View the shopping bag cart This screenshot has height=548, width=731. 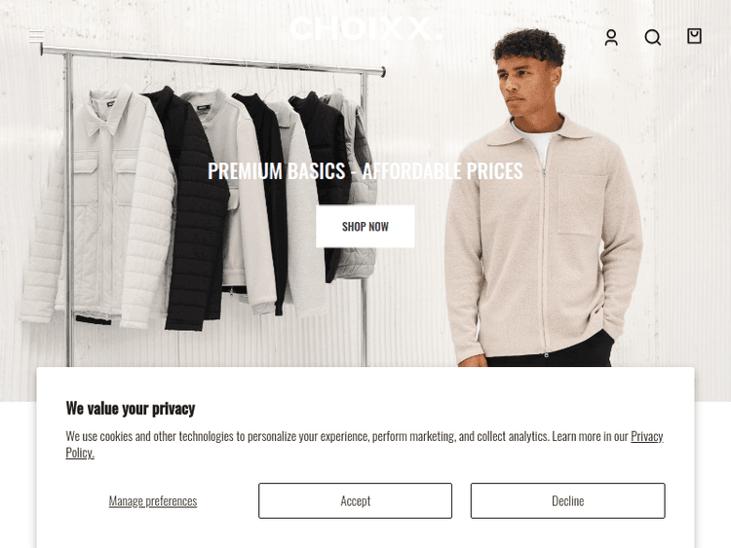click(694, 36)
